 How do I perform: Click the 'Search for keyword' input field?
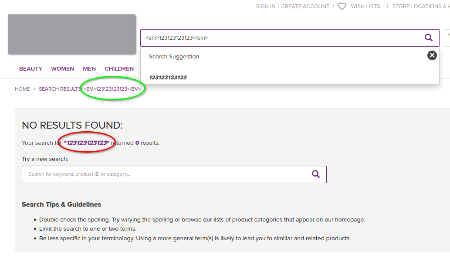[x=166, y=174]
